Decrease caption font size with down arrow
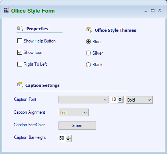The image size is (167, 154). pyautogui.click(x=120, y=101)
